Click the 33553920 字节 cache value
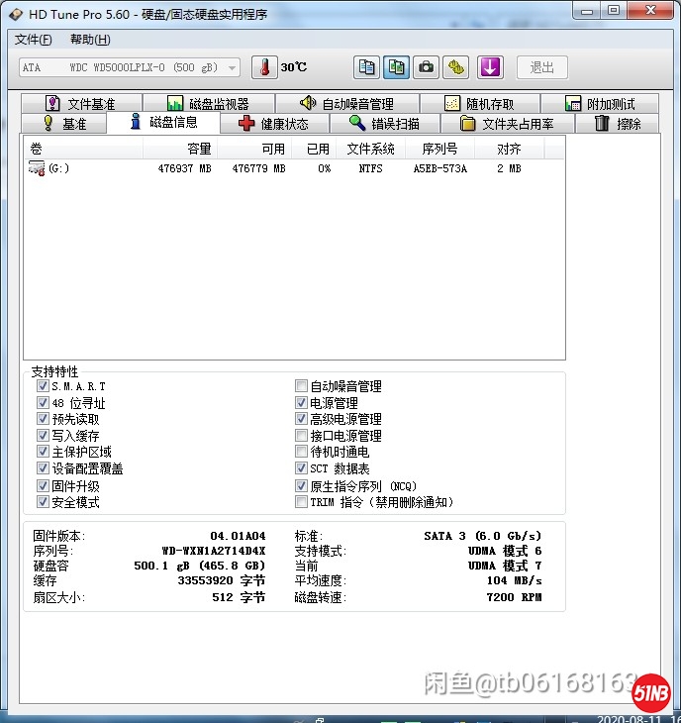The image size is (681, 723). (x=221, y=580)
